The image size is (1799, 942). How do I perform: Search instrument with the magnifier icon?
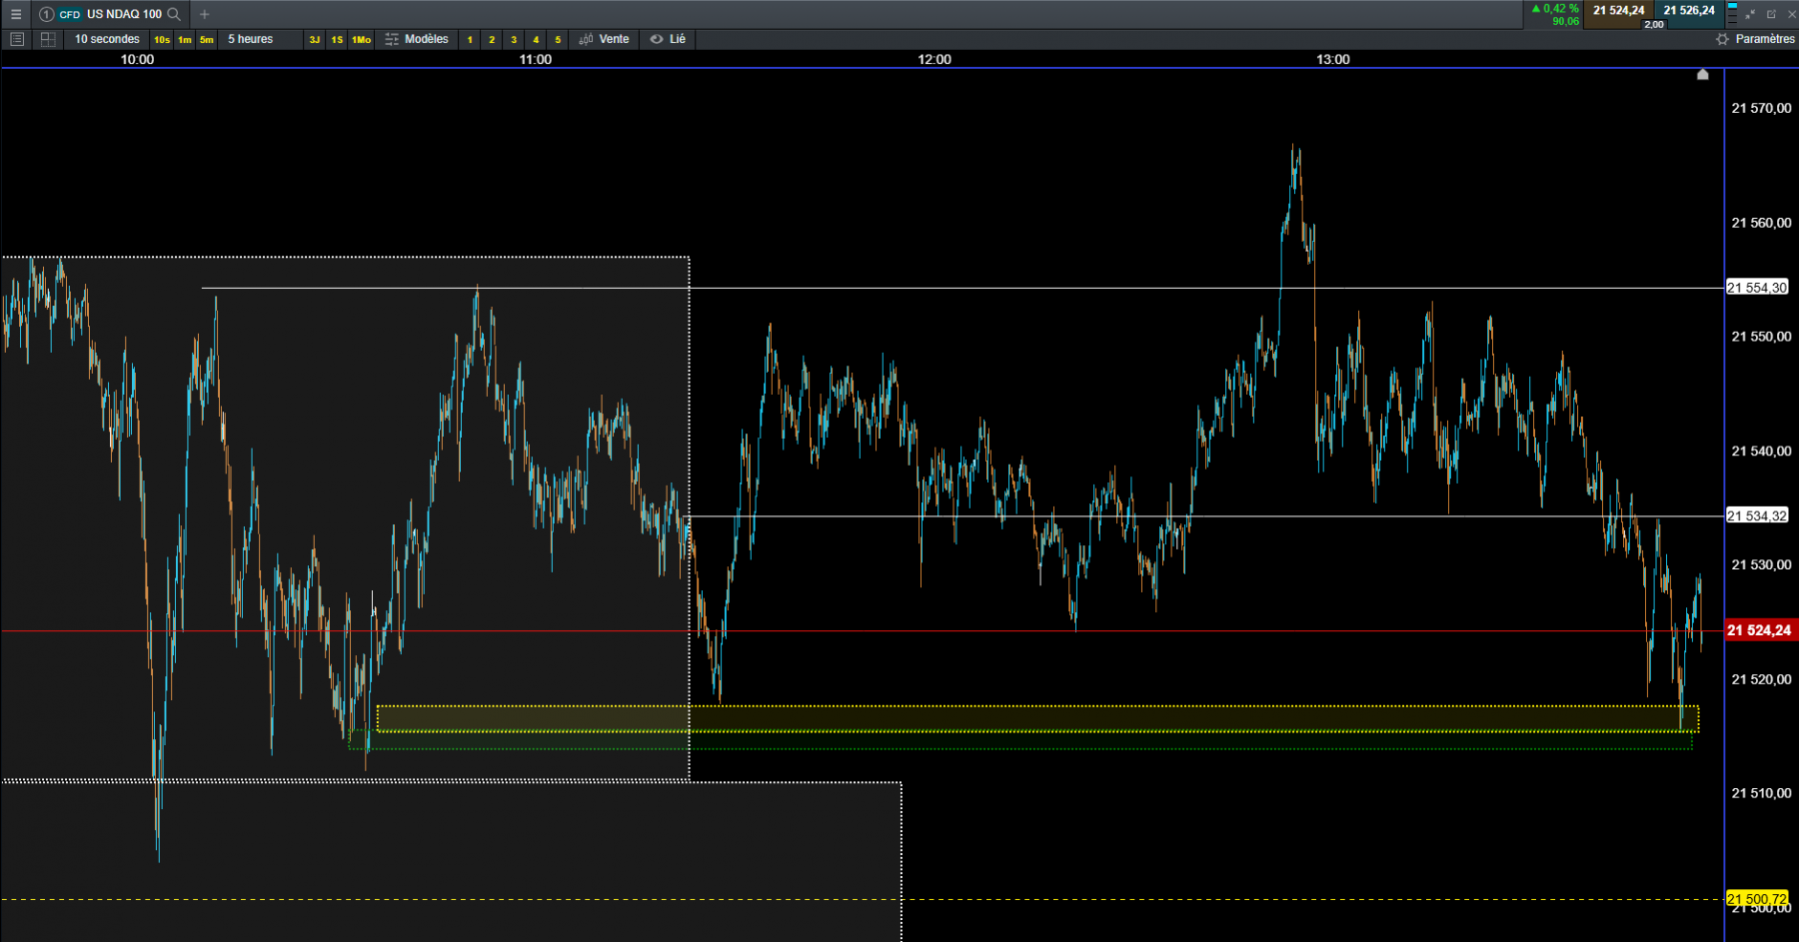pos(174,14)
